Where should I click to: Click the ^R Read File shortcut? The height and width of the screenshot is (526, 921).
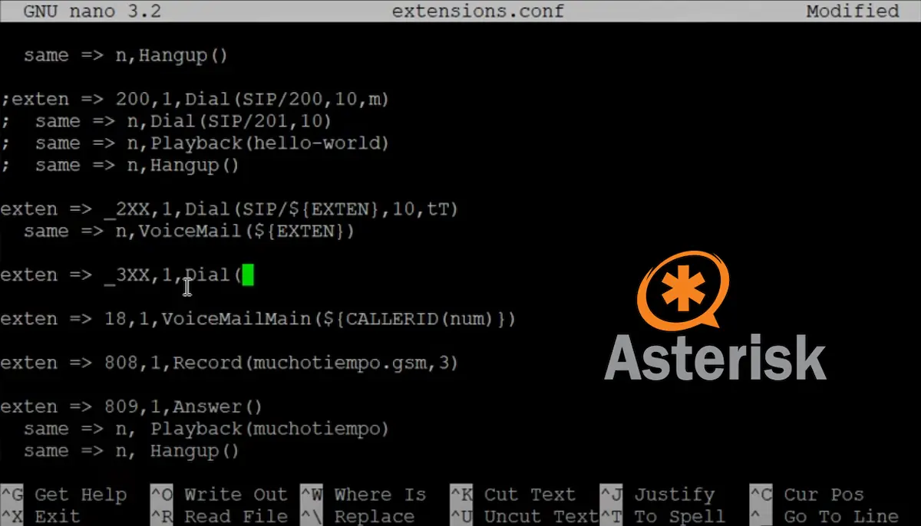(219, 516)
